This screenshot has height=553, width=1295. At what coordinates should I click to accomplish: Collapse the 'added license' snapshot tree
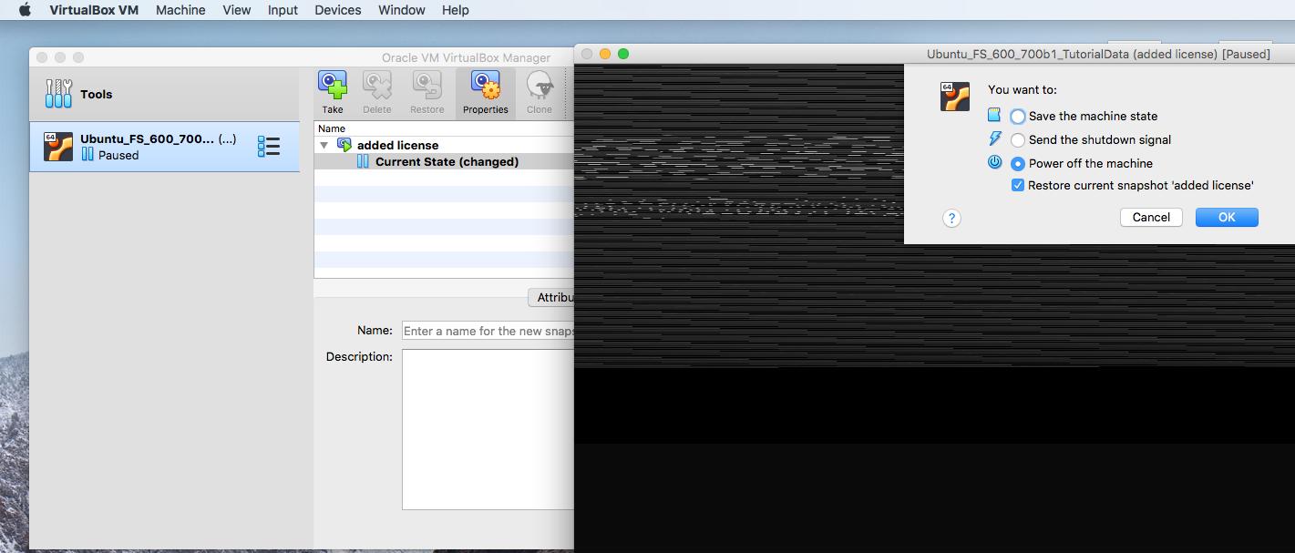pos(324,146)
